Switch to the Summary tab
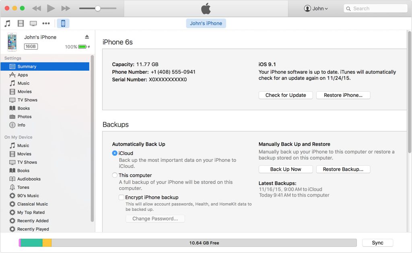 tap(27, 66)
